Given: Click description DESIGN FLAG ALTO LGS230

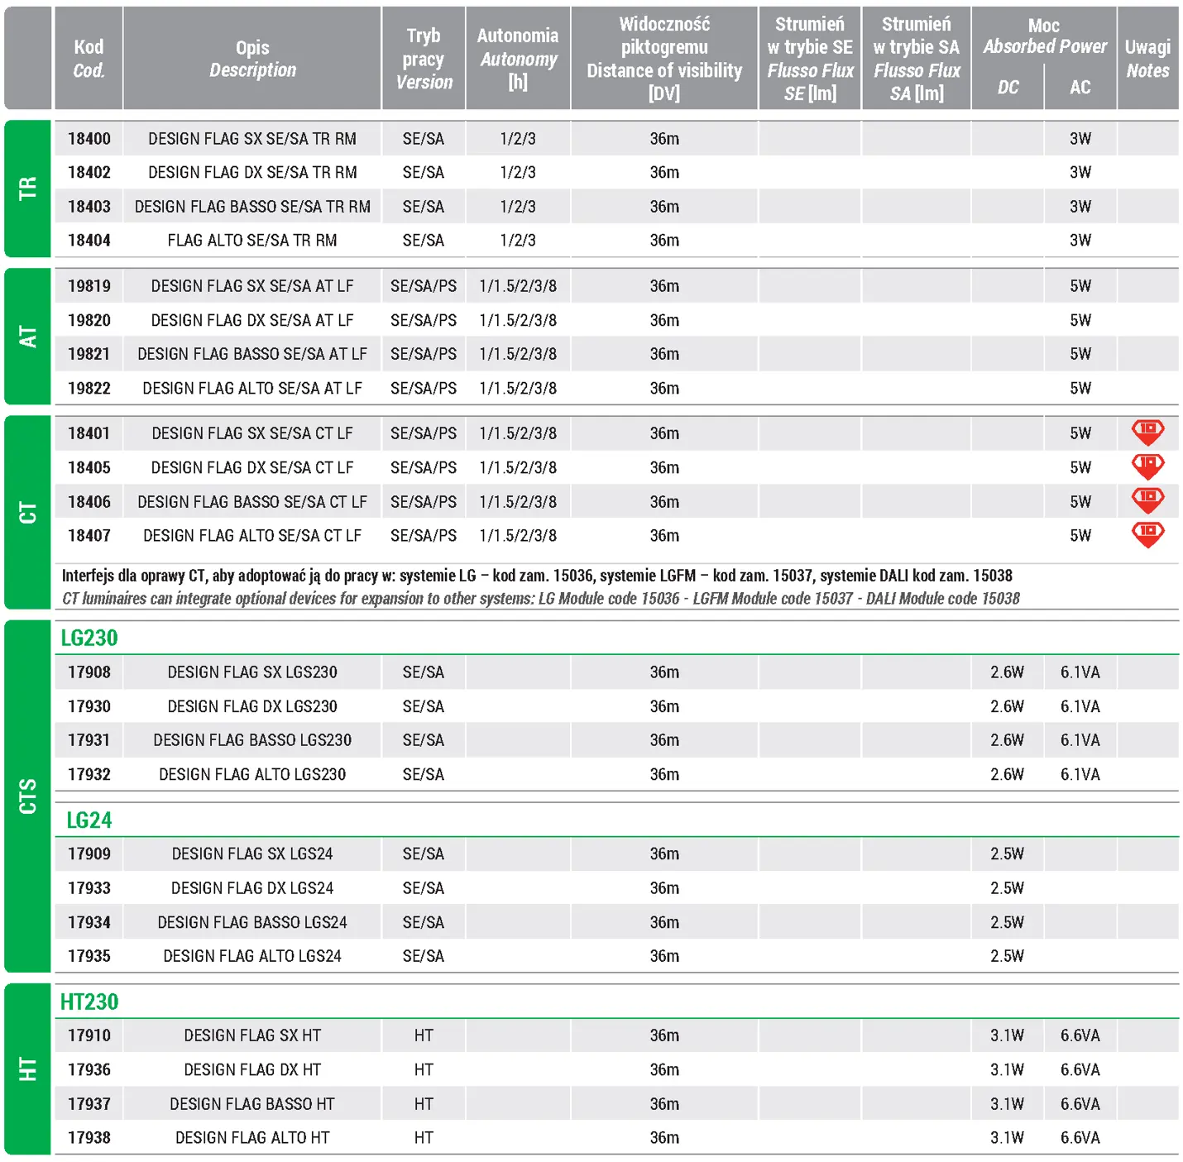Looking at the screenshot, I should coord(252,774).
